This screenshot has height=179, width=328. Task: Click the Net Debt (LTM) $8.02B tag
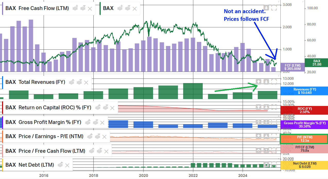coord(304,165)
